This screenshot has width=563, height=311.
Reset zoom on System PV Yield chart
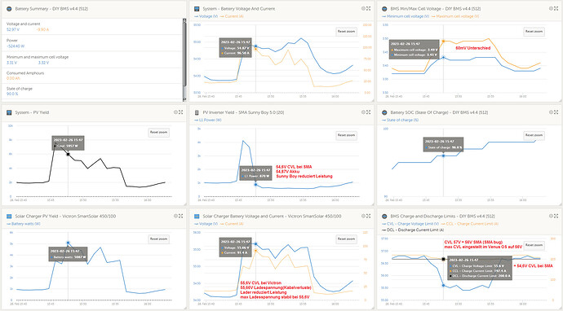pos(158,132)
